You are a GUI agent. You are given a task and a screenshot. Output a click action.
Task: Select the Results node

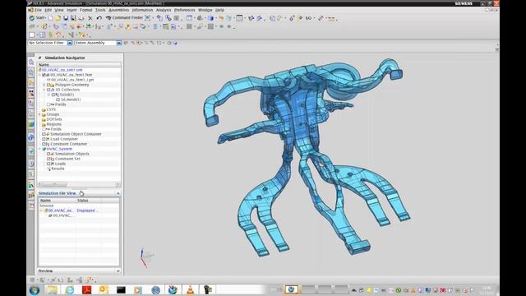tap(58, 169)
